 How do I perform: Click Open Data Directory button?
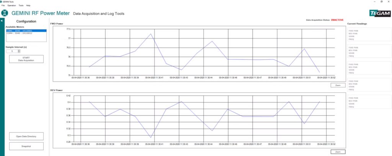click(x=26, y=136)
